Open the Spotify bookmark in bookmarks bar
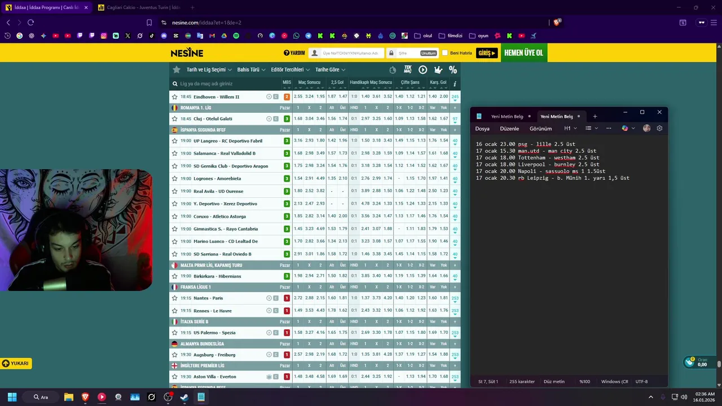Screen dimensions: 722x406 pos(236,36)
